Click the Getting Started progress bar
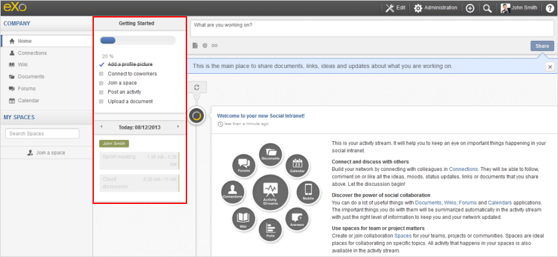Image resolution: width=558 pixels, height=257 pixels. (138, 40)
